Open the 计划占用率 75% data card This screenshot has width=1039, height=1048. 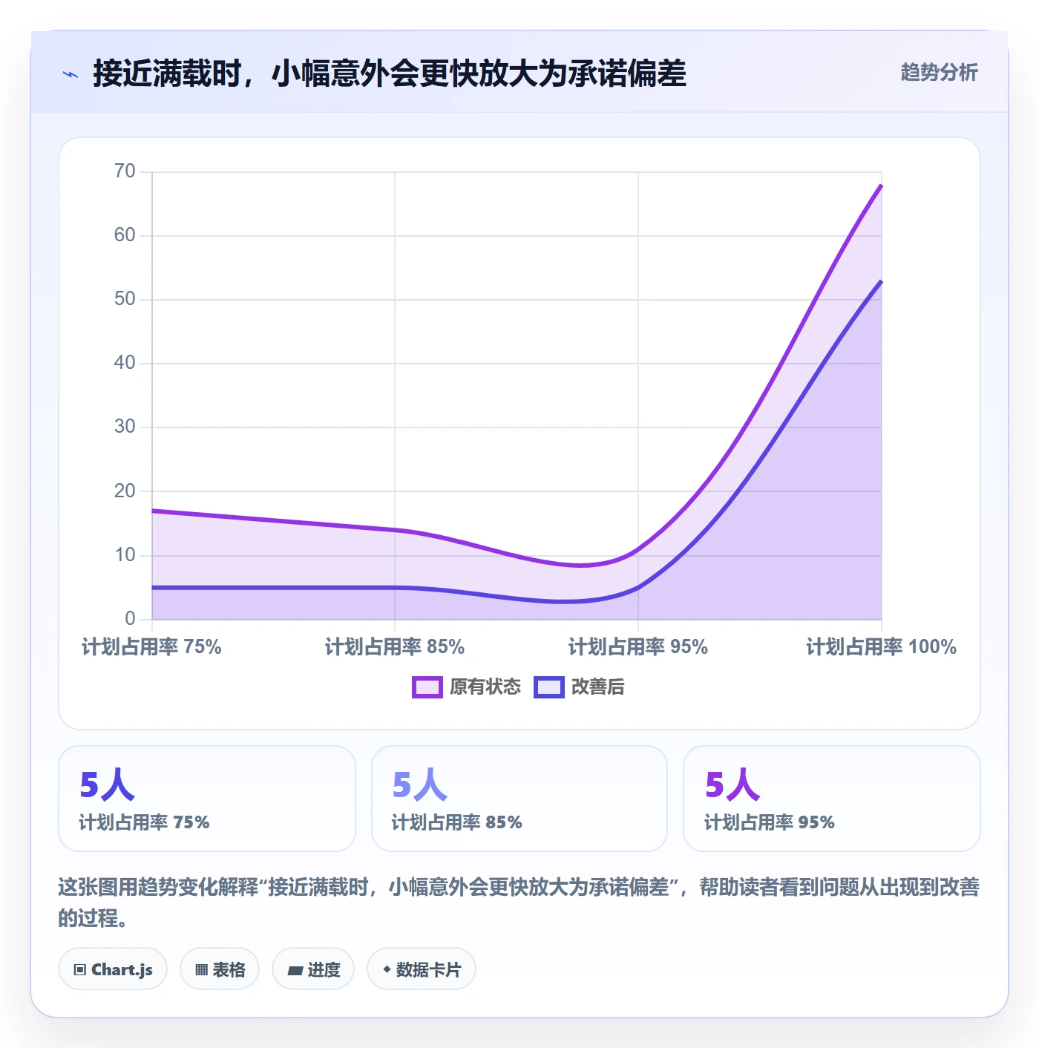(x=207, y=799)
